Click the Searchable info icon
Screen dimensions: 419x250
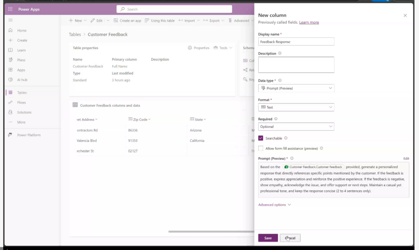click(x=286, y=138)
